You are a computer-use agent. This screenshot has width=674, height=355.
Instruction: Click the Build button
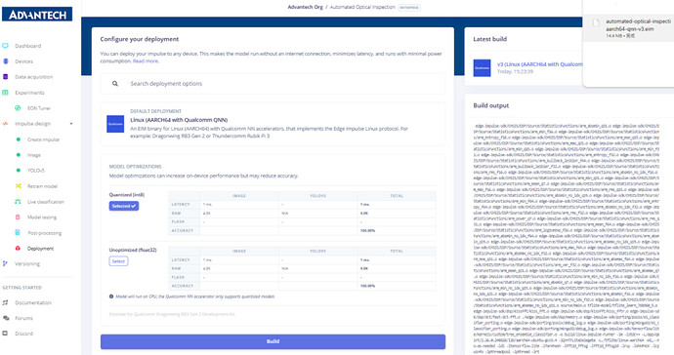pyautogui.click(x=273, y=341)
